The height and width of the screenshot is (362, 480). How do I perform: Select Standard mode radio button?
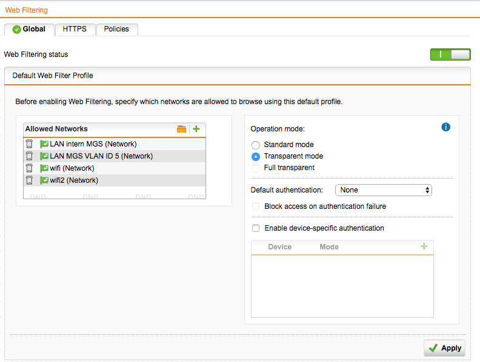(256, 145)
